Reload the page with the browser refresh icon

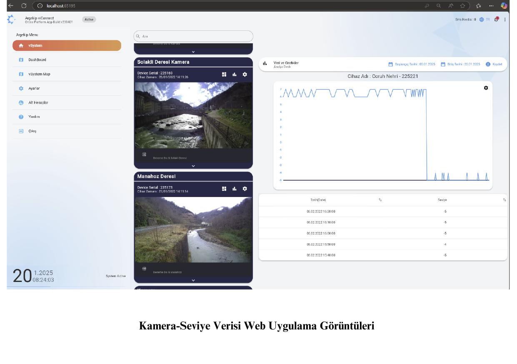[24, 6]
